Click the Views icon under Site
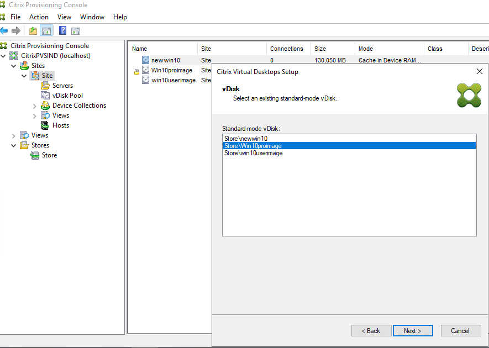This screenshot has height=348, width=489. 45,115
